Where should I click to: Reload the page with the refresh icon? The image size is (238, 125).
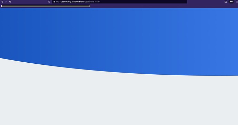pos(10,2)
